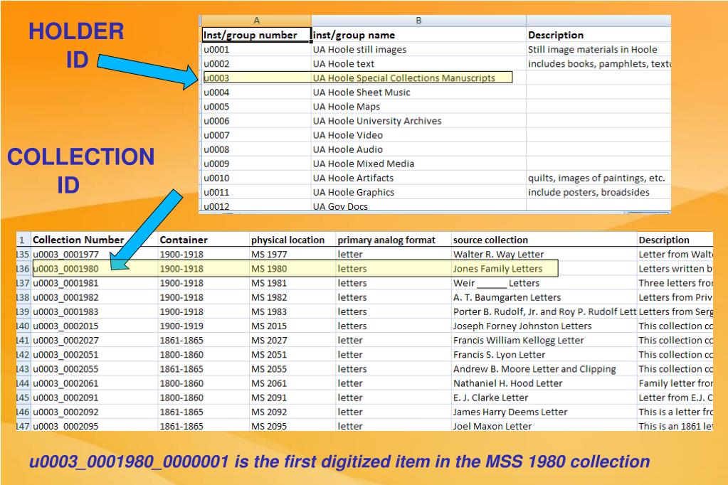Select 'Francis S. Lyon Letter' cell
728x485 pixels.
(x=544, y=355)
